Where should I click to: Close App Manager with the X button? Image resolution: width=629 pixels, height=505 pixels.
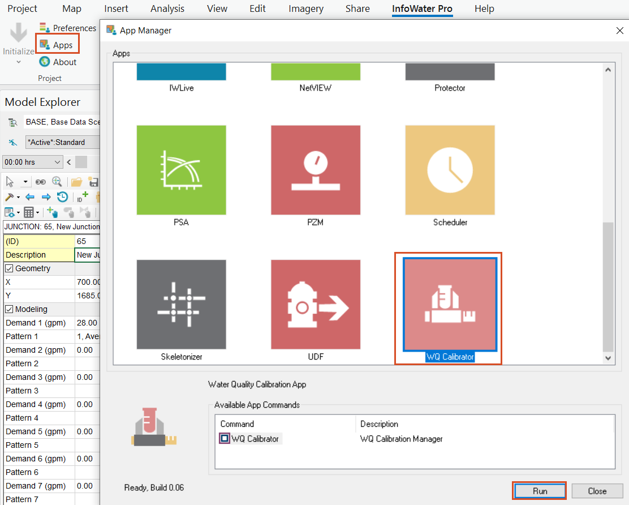[619, 31]
